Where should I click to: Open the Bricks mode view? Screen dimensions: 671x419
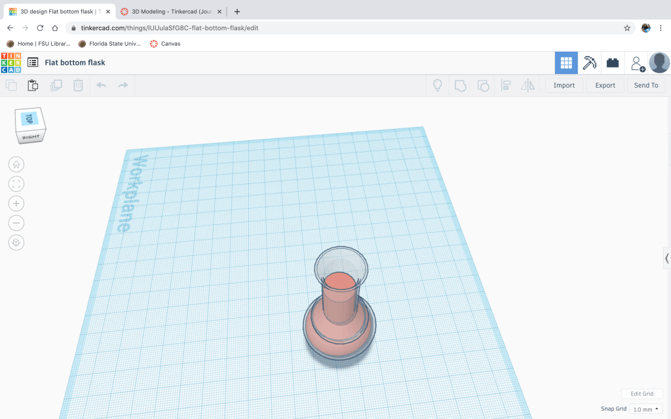[613, 63]
